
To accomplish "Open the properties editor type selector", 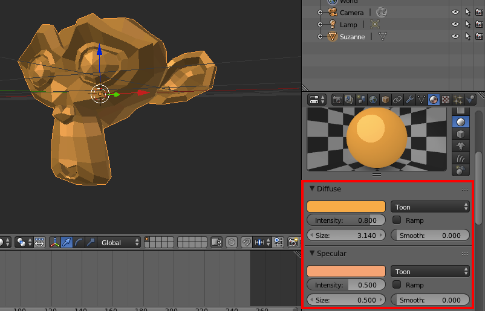I will point(317,100).
